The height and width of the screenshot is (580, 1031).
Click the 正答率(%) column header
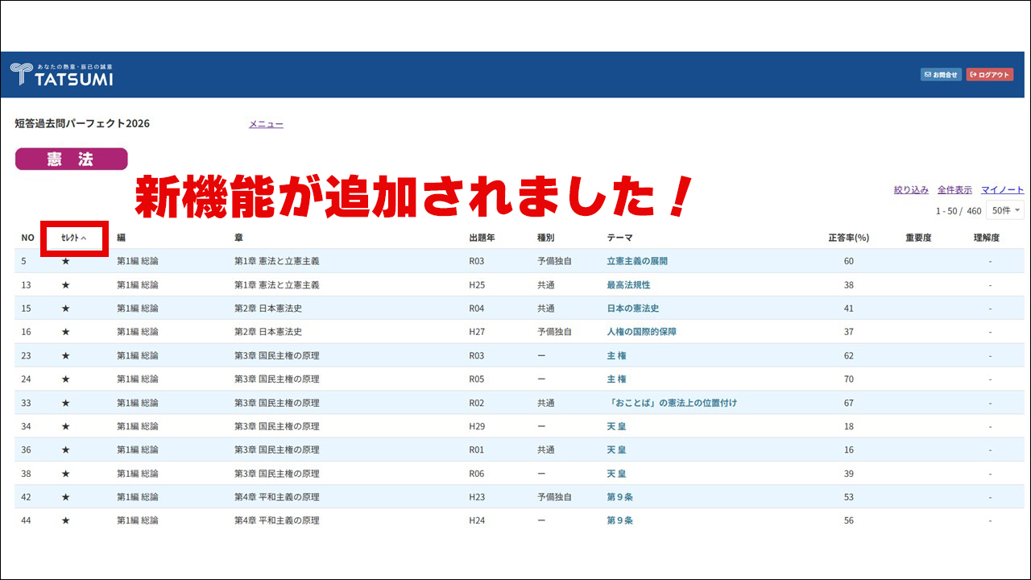(848, 238)
